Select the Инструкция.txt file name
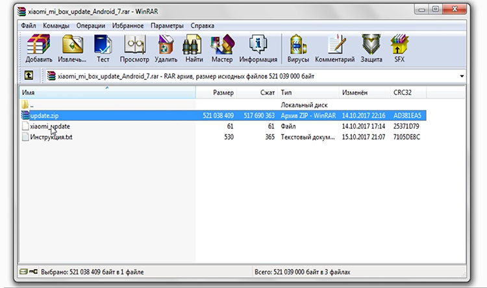The width and height of the screenshot is (487, 288). click(x=51, y=137)
